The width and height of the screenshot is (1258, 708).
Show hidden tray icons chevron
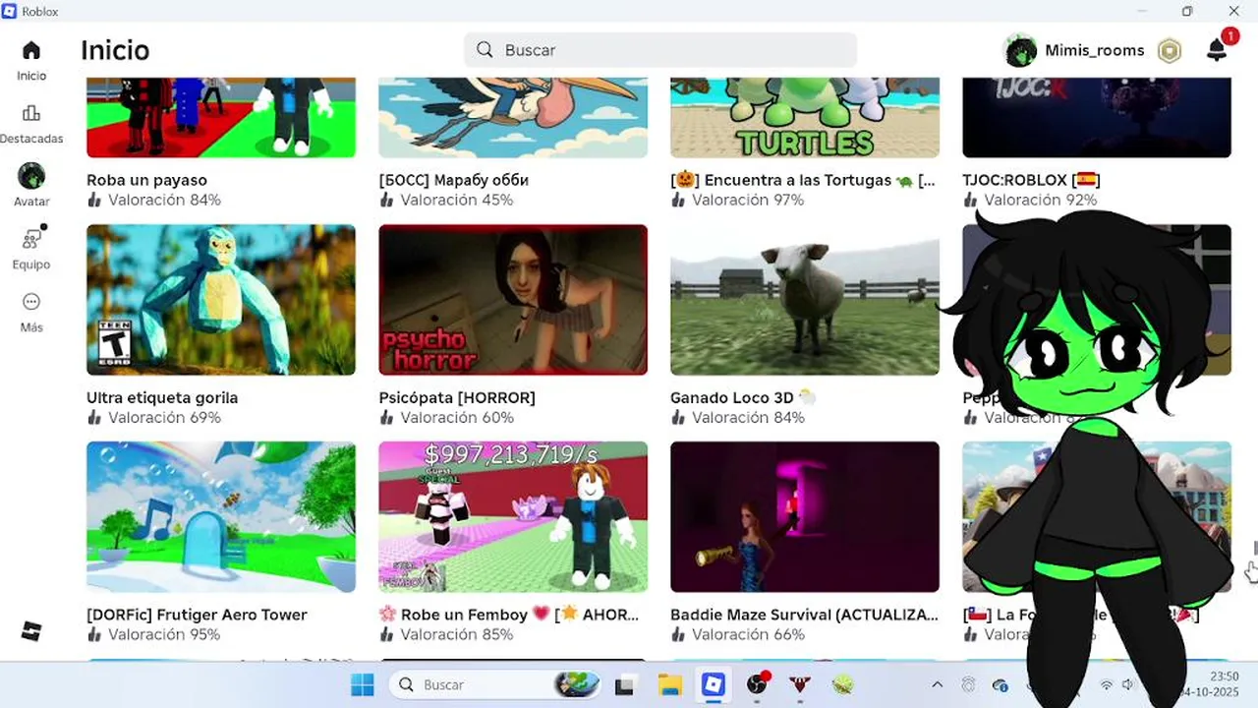(937, 684)
